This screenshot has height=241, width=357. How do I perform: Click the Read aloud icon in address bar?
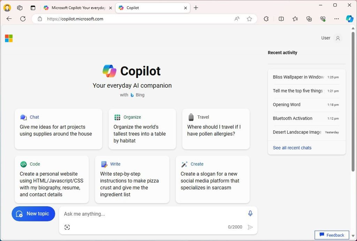[x=237, y=19]
